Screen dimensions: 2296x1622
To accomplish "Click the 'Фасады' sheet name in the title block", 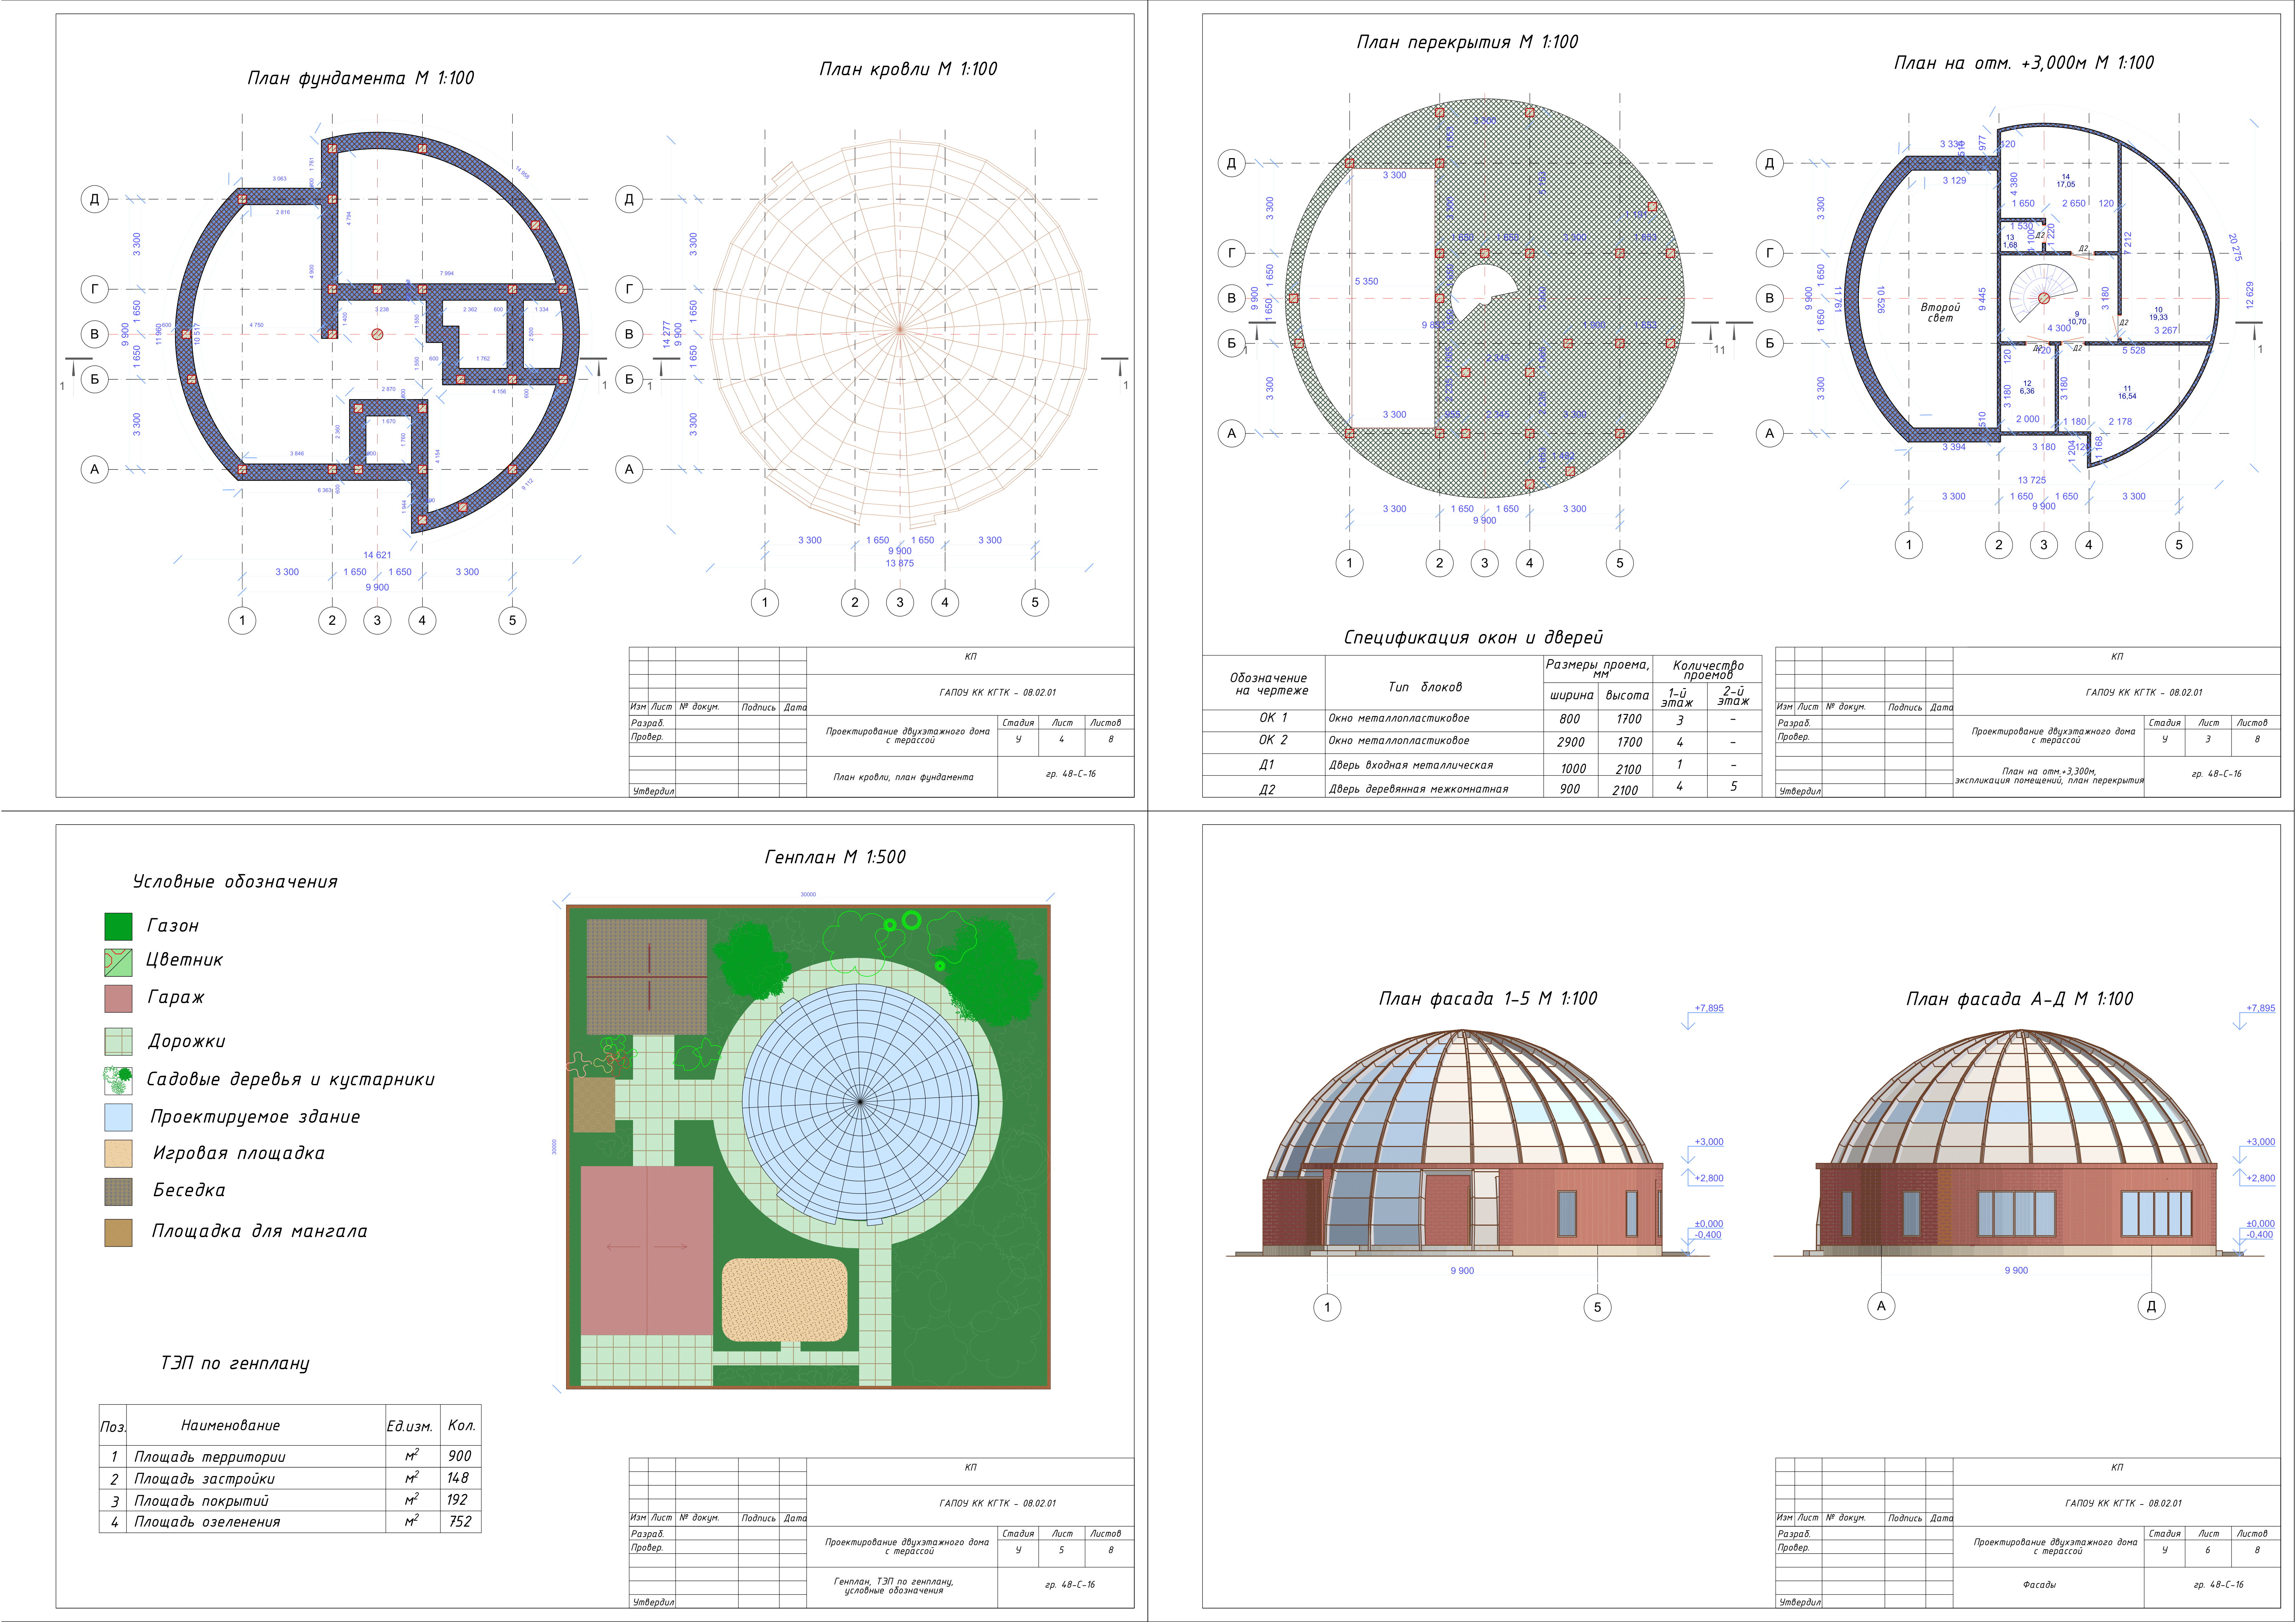I will (2039, 1585).
